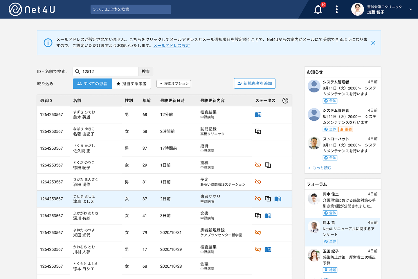Switch to the 担当する患者 filter
Screen dimensions: 418x279
pyautogui.click(x=131, y=84)
